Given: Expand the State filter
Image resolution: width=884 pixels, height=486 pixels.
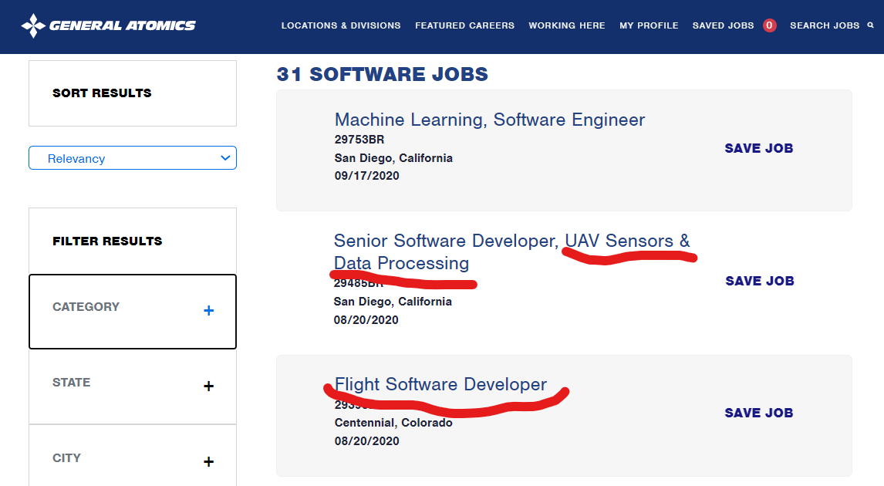Looking at the screenshot, I should (x=133, y=386).
